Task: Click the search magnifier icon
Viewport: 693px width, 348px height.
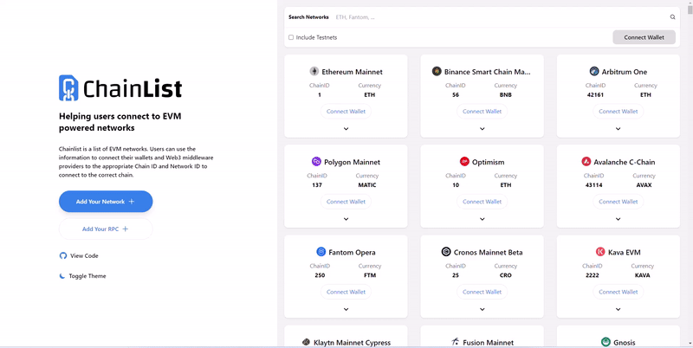Action: (x=673, y=17)
